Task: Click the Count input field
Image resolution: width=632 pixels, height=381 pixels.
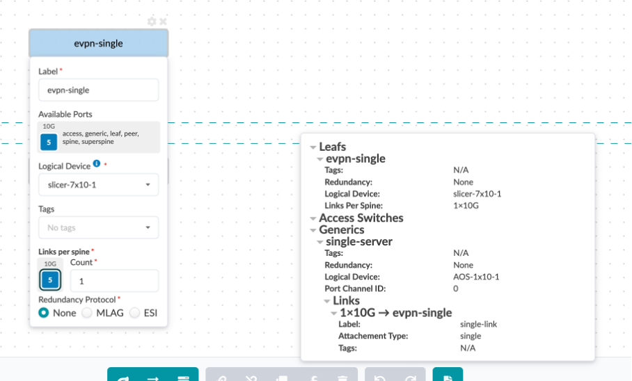Action: pyautogui.click(x=114, y=281)
